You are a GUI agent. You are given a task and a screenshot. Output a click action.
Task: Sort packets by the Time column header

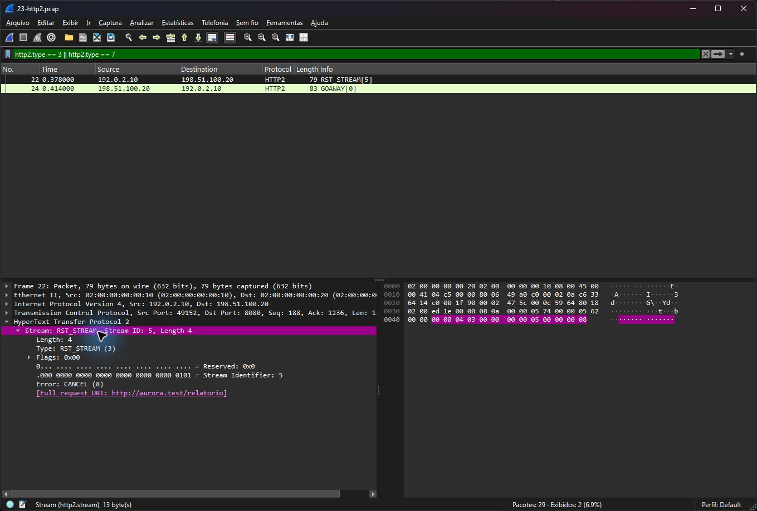point(67,69)
